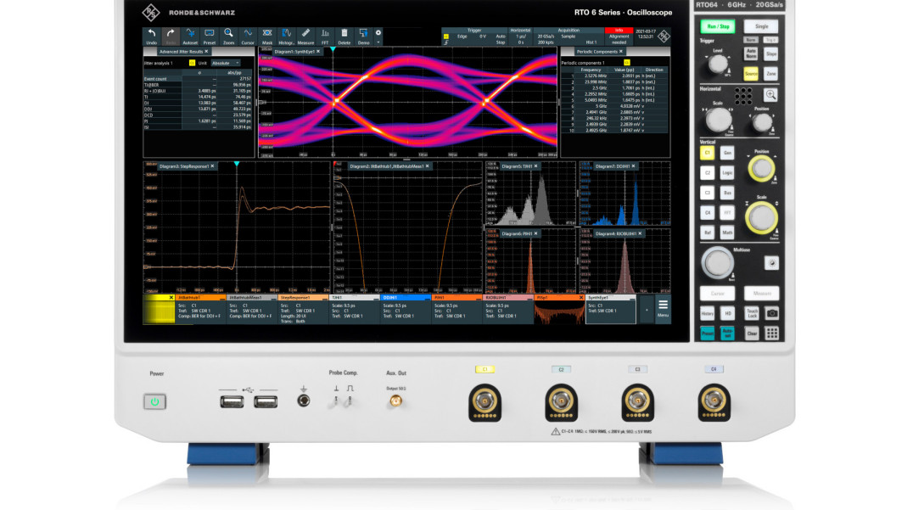Viewport: 913px width, 510px height.
Task: Close the PJSp1 signal tile
Action: point(580,298)
